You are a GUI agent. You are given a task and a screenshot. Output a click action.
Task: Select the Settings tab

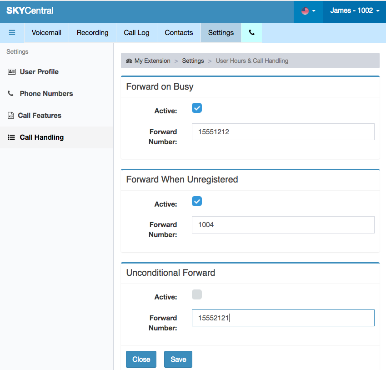pyautogui.click(x=221, y=32)
